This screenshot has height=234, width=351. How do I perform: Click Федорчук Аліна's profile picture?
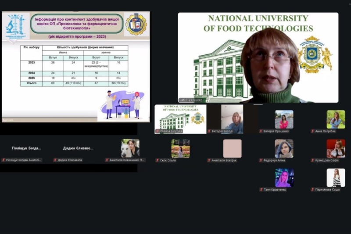pyautogui.click(x=284, y=149)
